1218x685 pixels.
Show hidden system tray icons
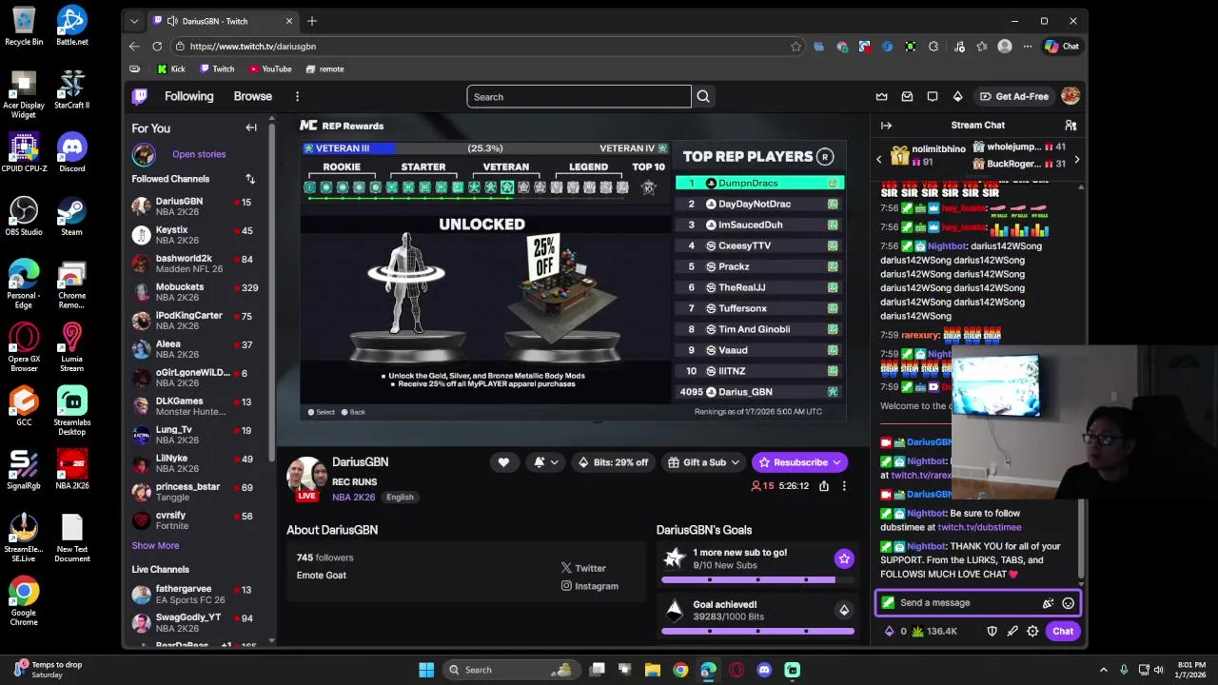[x=1104, y=670]
